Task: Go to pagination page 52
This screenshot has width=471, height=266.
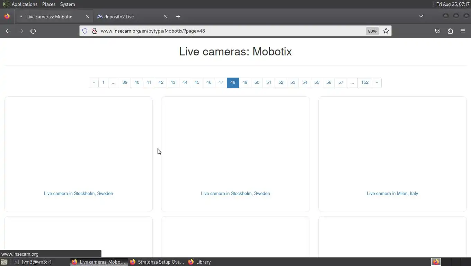Action: [281, 82]
